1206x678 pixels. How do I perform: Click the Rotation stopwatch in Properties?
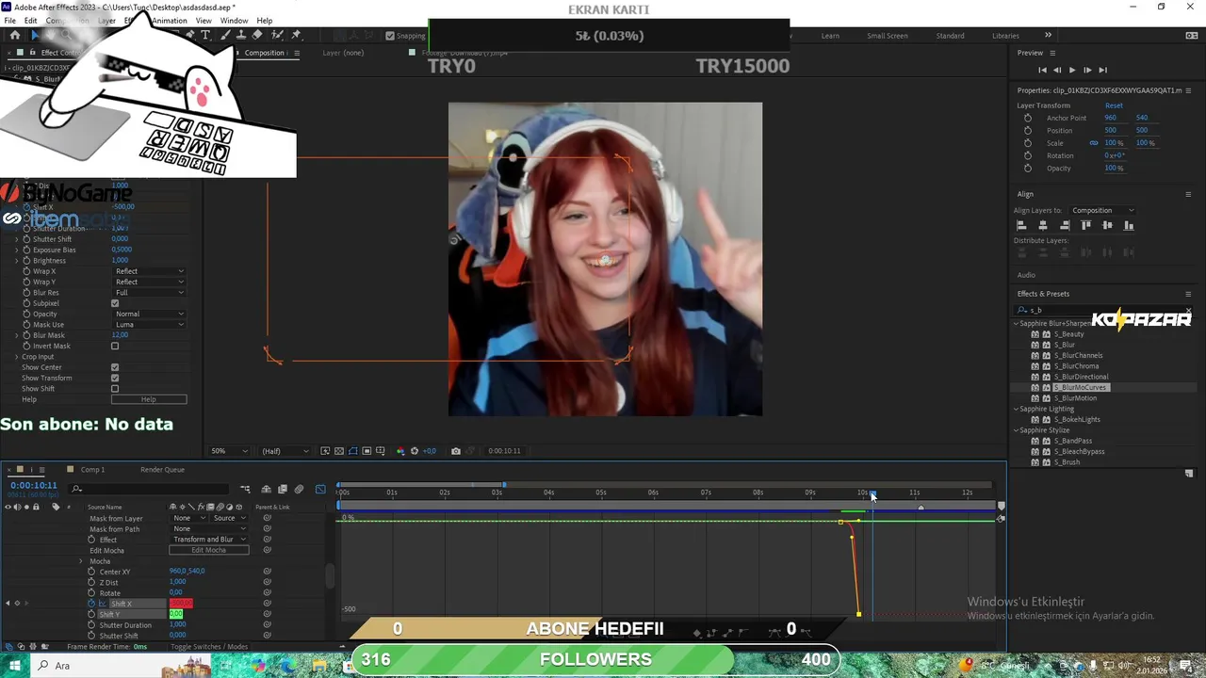(x=1028, y=155)
